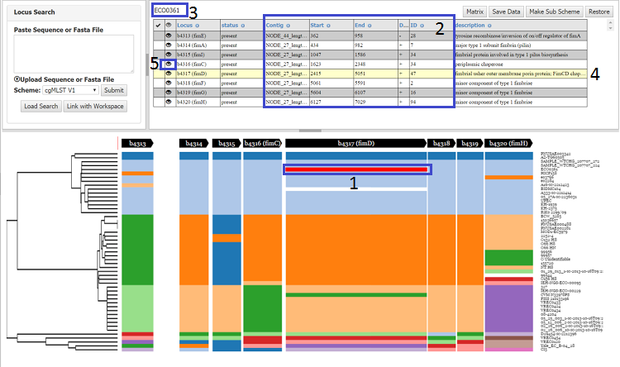Click the sort icon beside description header
Image resolution: width=620 pixels, height=367 pixels.
pos(489,26)
